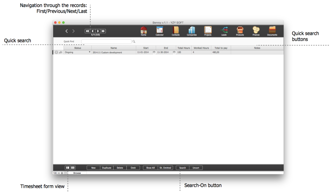
Task: Go to Contacts address book icon
Action: [x=176, y=30]
